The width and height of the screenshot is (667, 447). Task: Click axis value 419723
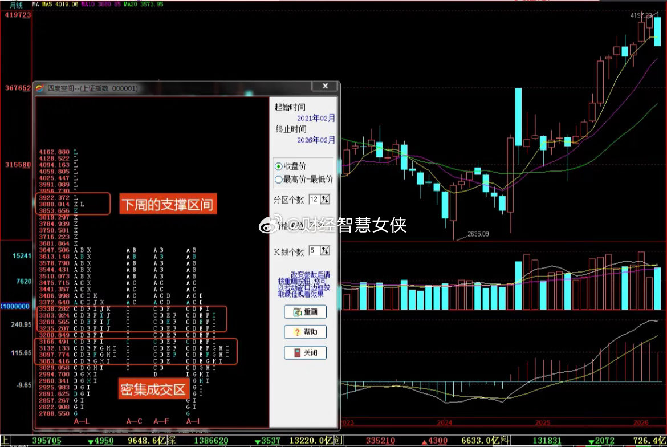[18, 15]
